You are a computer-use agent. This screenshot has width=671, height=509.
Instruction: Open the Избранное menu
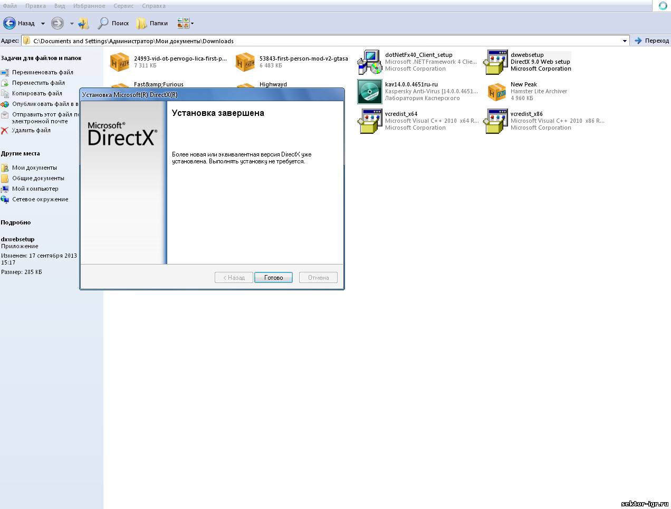coord(89,6)
